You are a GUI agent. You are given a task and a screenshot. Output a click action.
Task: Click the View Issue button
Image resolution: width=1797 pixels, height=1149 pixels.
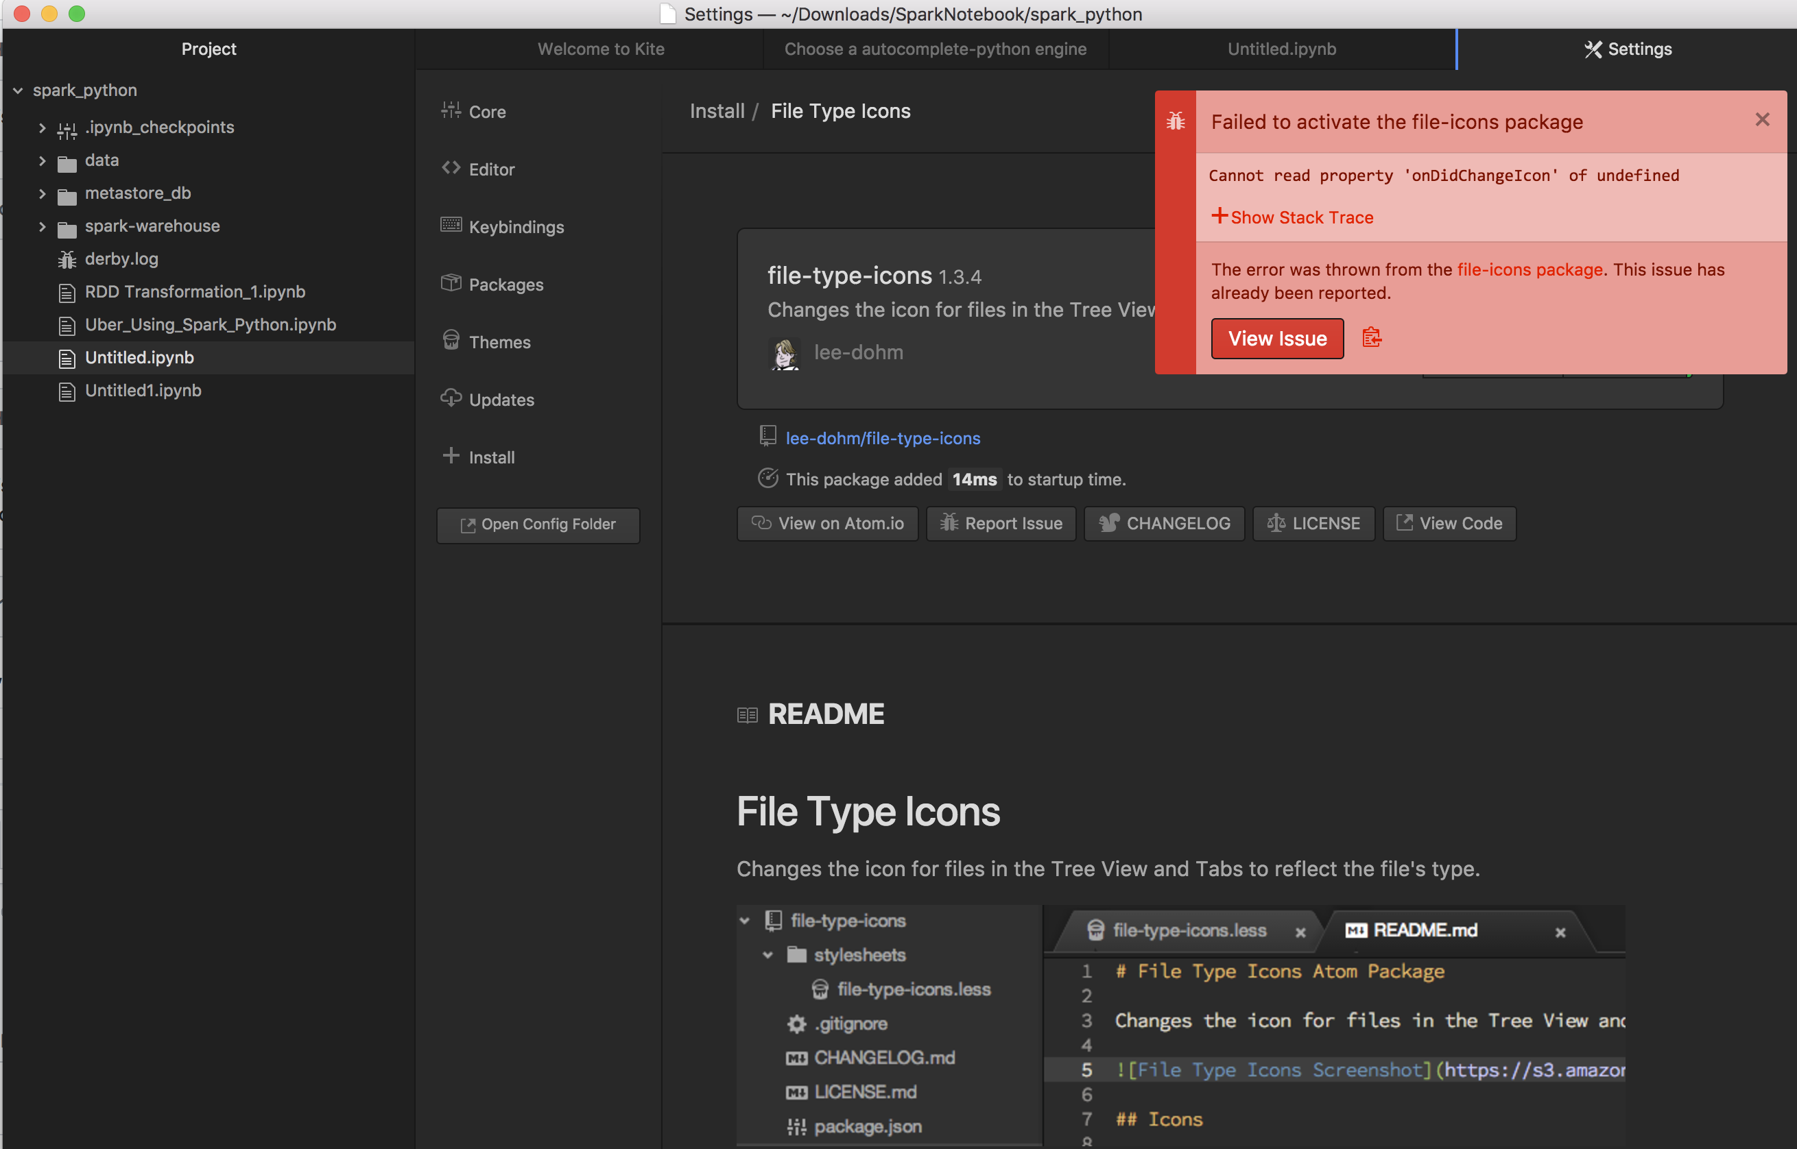[1277, 339]
